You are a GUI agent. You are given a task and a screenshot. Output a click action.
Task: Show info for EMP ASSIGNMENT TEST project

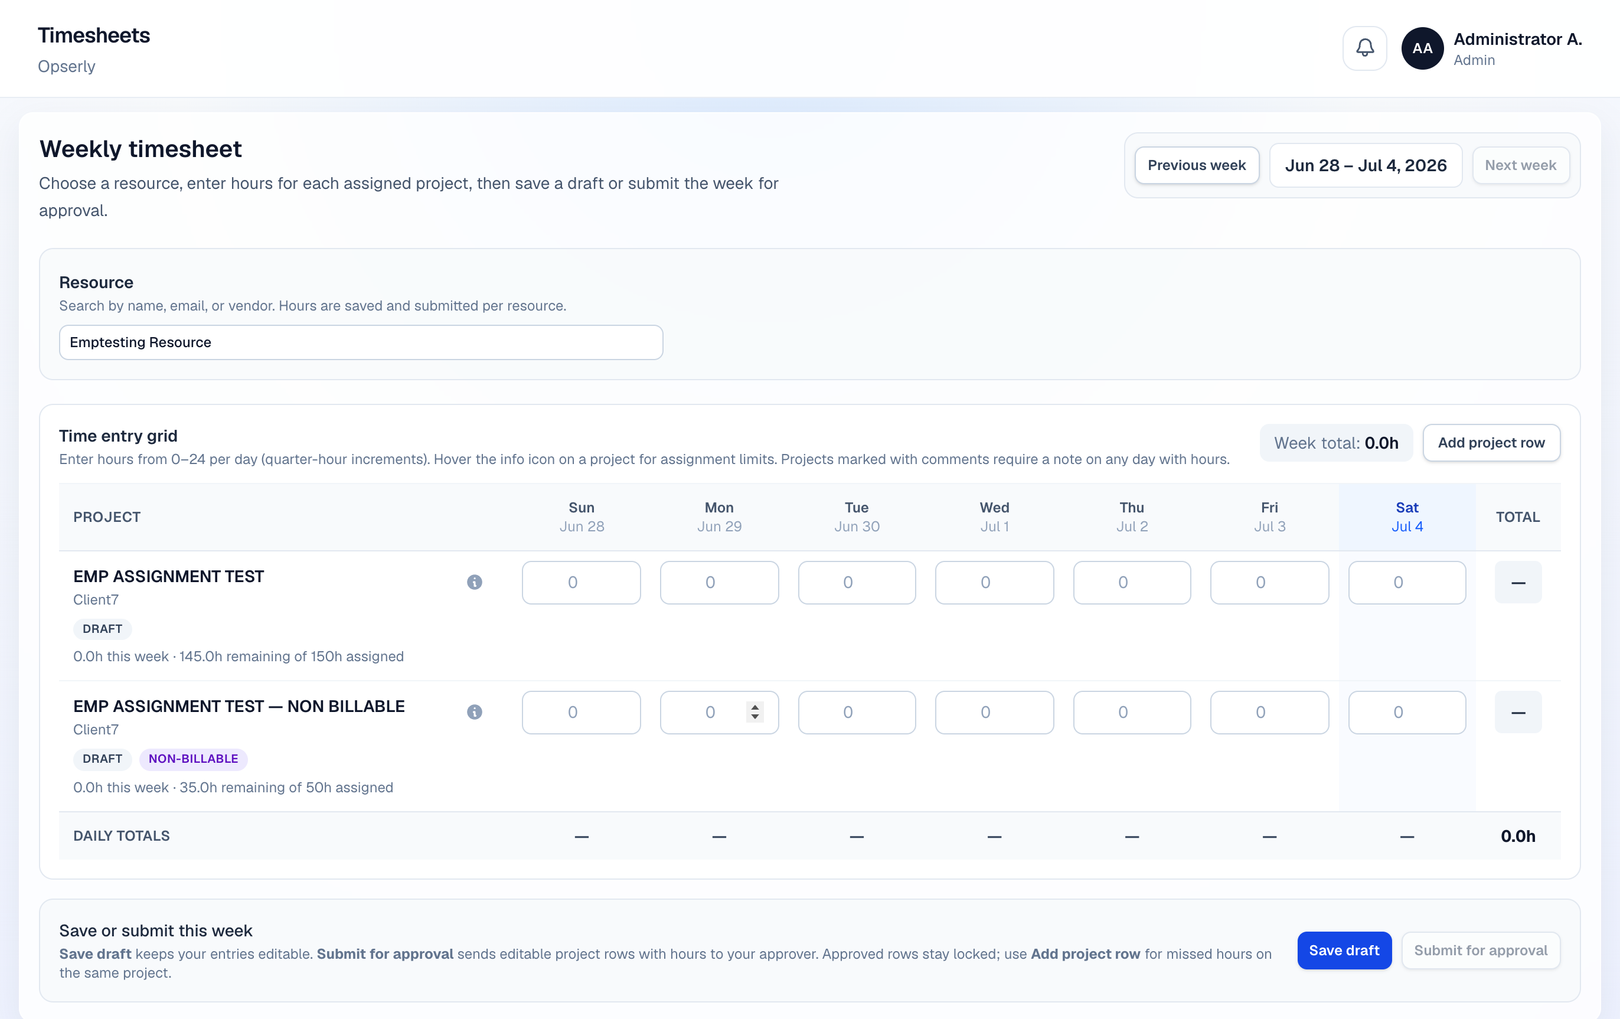pos(474,582)
